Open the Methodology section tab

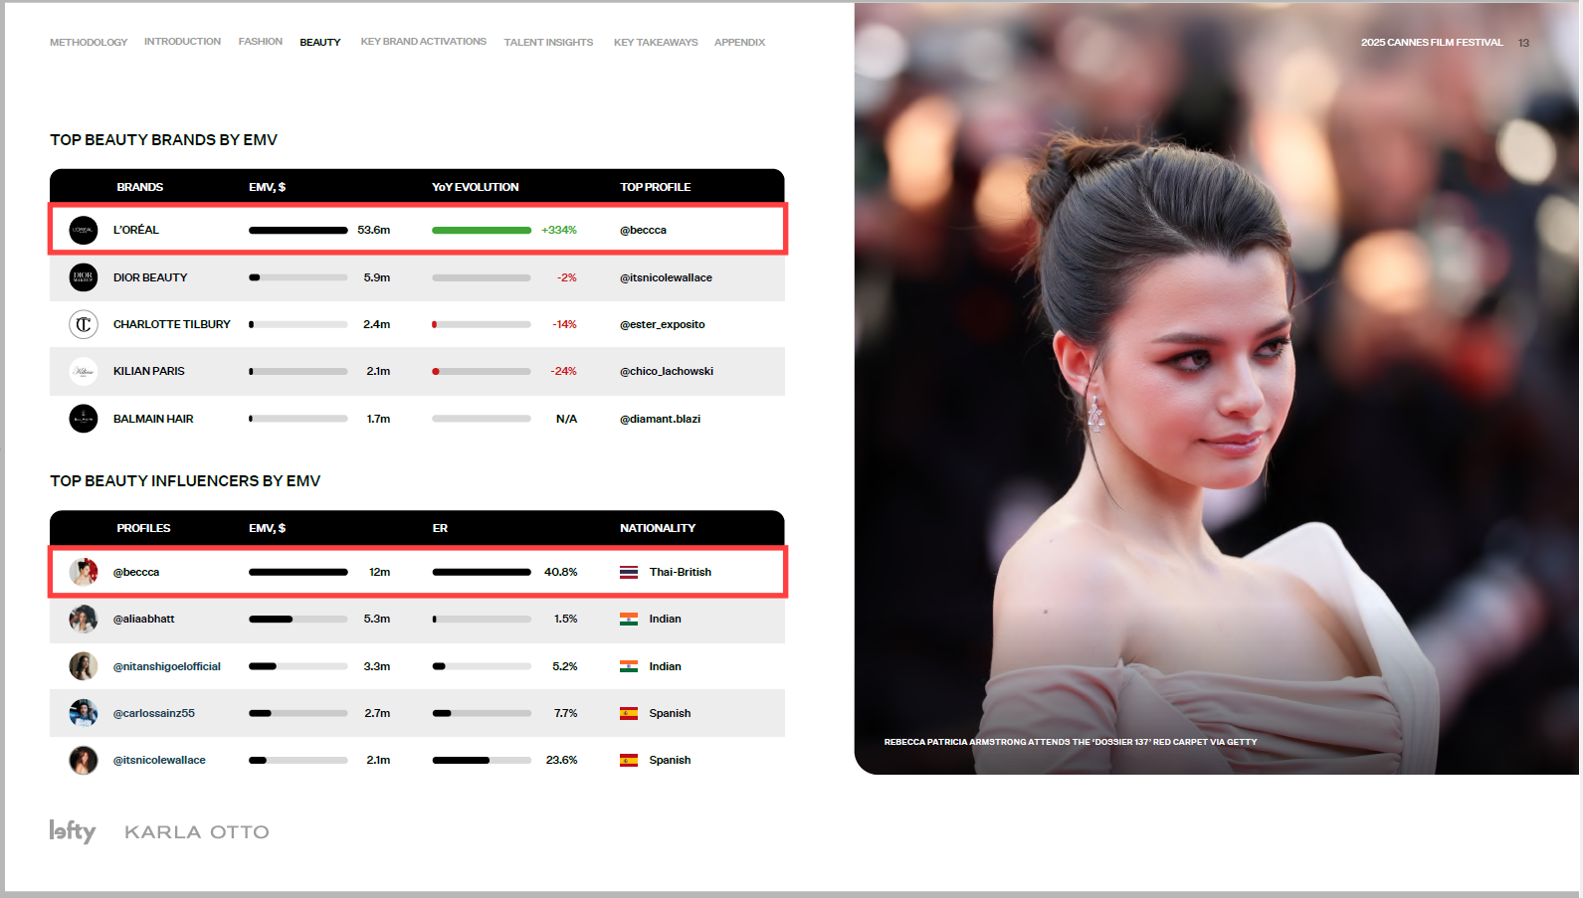point(89,43)
